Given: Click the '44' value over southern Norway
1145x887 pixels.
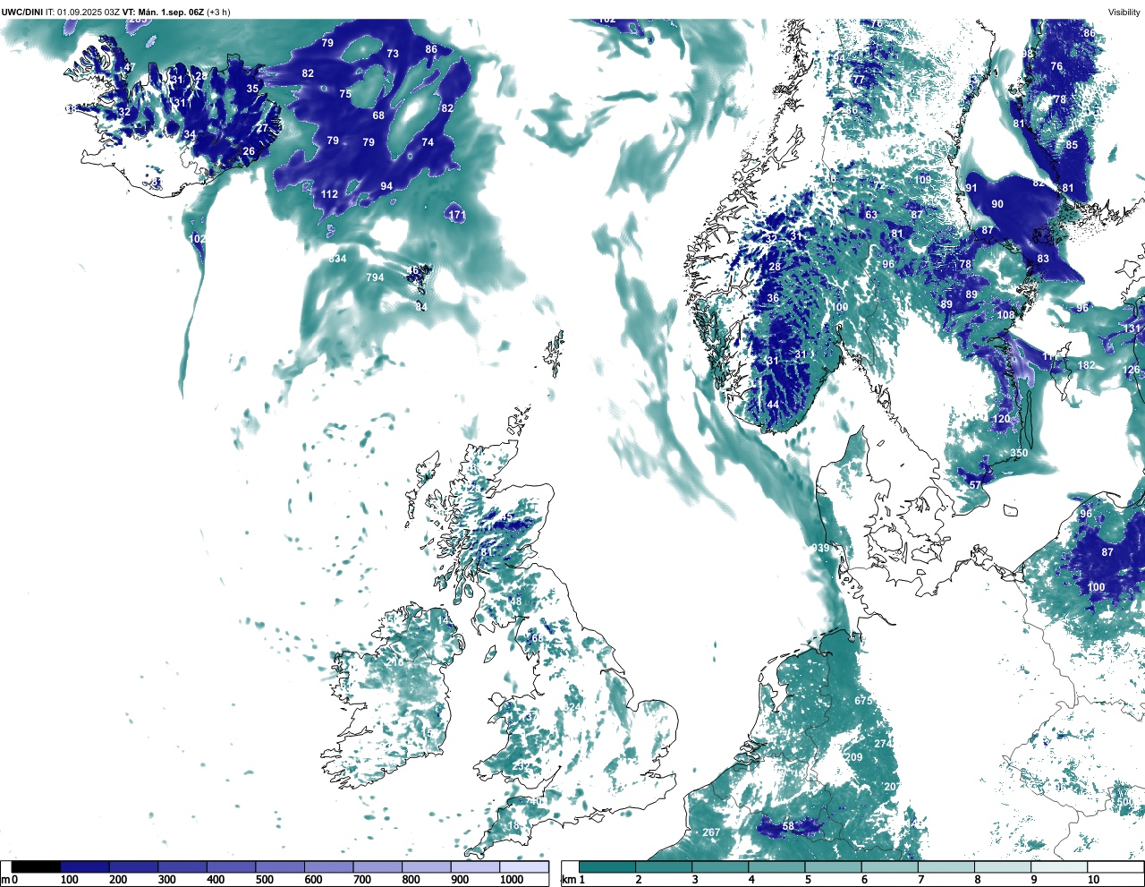Looking at the screenshot, I should 773,405.
